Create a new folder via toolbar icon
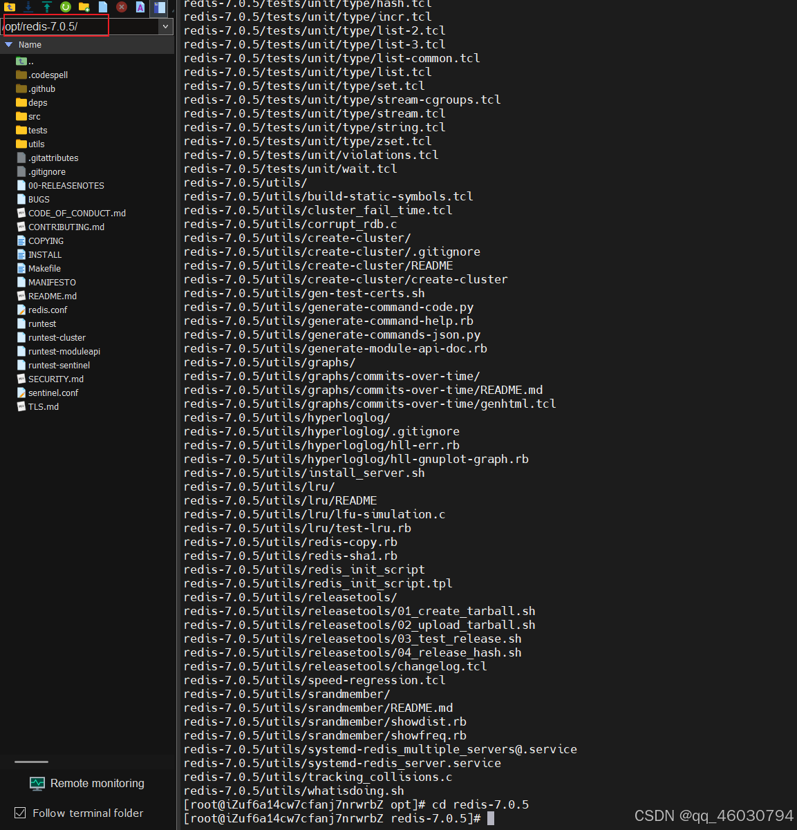The image size is (797, 830). tap(84, 7)
